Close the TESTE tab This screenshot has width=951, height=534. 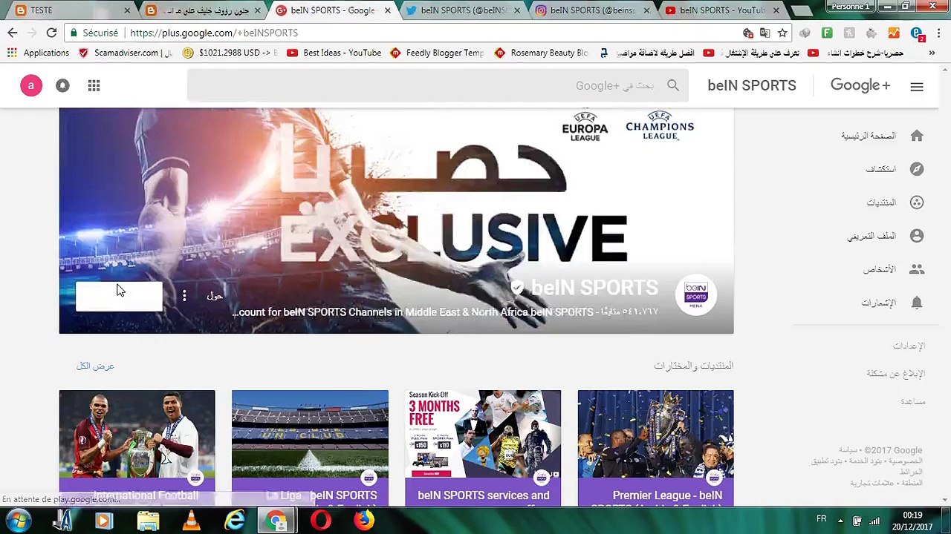point(127,10)
